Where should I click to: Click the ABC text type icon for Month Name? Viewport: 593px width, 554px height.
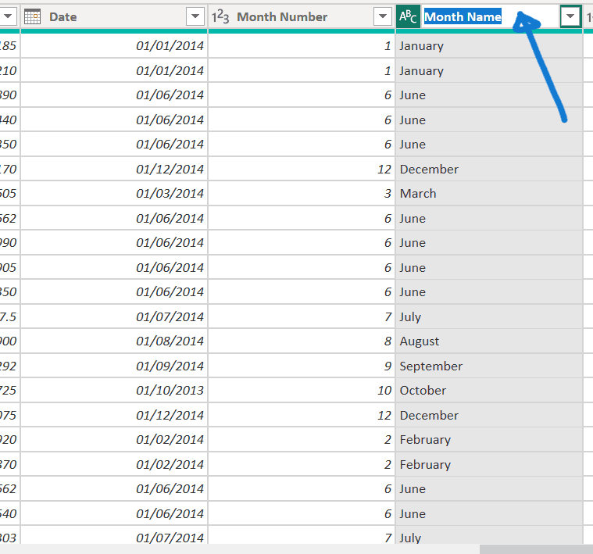[x=408, y=17]
